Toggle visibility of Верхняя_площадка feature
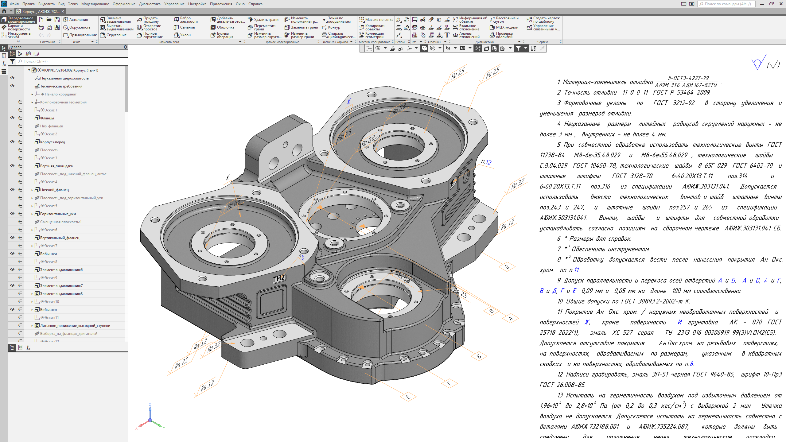The height and width of the screenshot is (442, 786). coord(12,166)
